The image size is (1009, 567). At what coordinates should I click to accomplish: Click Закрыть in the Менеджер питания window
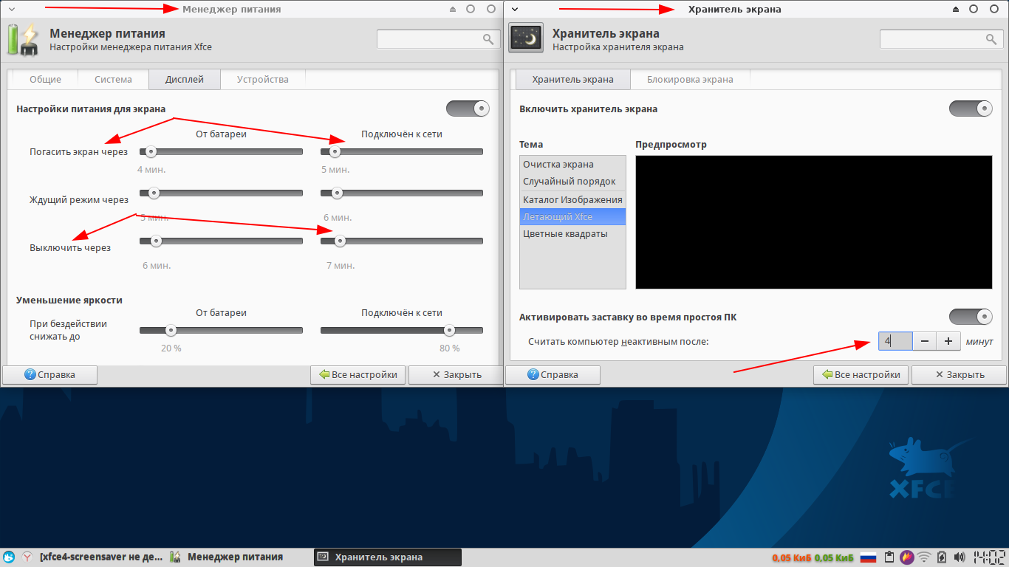pos(456,374)
